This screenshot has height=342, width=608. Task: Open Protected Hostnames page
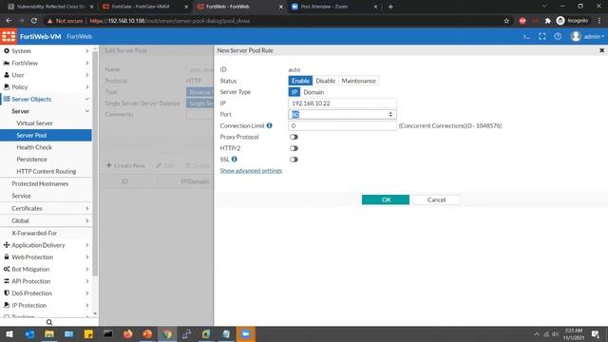pyautogui.click(x=40, y=183)
